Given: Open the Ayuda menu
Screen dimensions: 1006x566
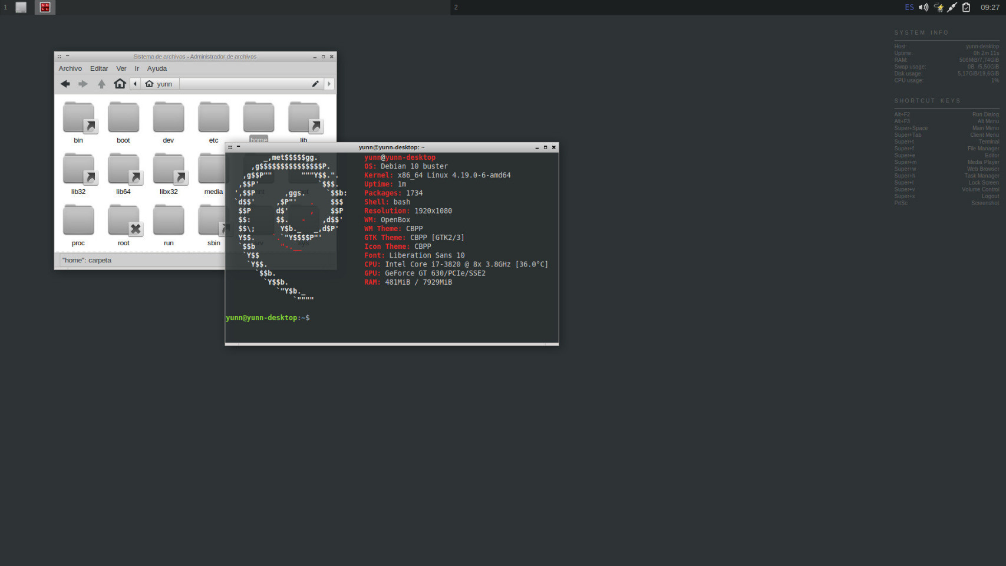Looking at the screenshot, I should coord(157,68).
